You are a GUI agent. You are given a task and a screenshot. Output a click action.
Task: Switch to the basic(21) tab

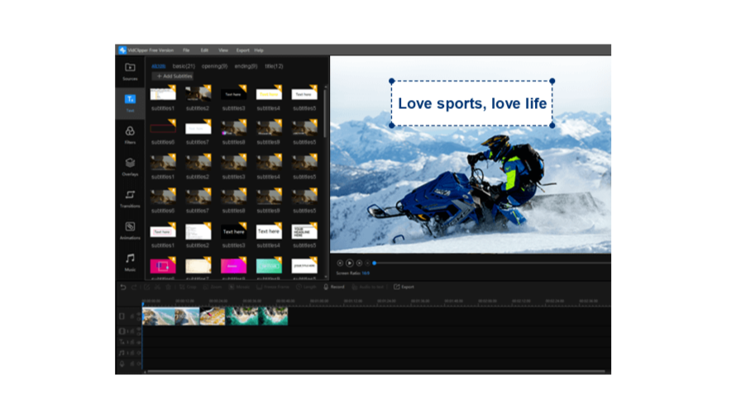coord(184,66)
